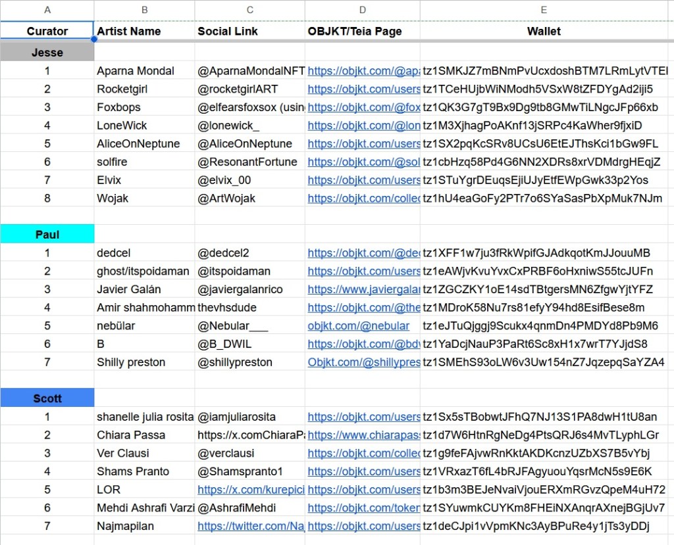Select column A header
Image resolution: width=674 pixels, height=545 pixels.
[47, 10]
